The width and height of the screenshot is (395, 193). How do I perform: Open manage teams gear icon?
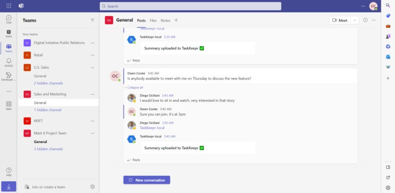(x=93, y=187)
